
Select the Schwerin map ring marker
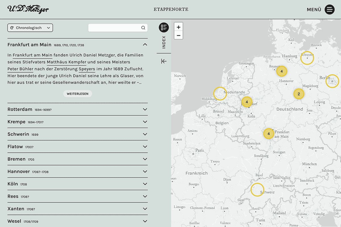[307, 58]
